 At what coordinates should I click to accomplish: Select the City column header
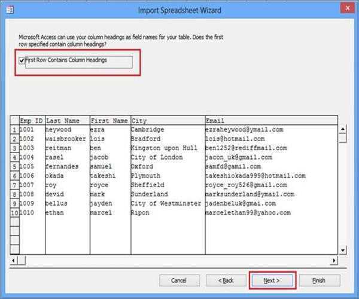(167, 121)
